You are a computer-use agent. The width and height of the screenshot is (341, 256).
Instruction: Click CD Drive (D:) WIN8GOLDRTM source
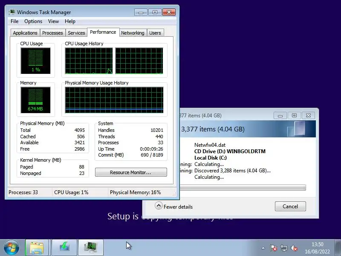pyautogui.click(x=230, y=151)
